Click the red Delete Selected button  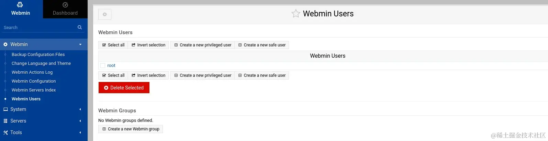pyautogui.click(x=124, y=88)
